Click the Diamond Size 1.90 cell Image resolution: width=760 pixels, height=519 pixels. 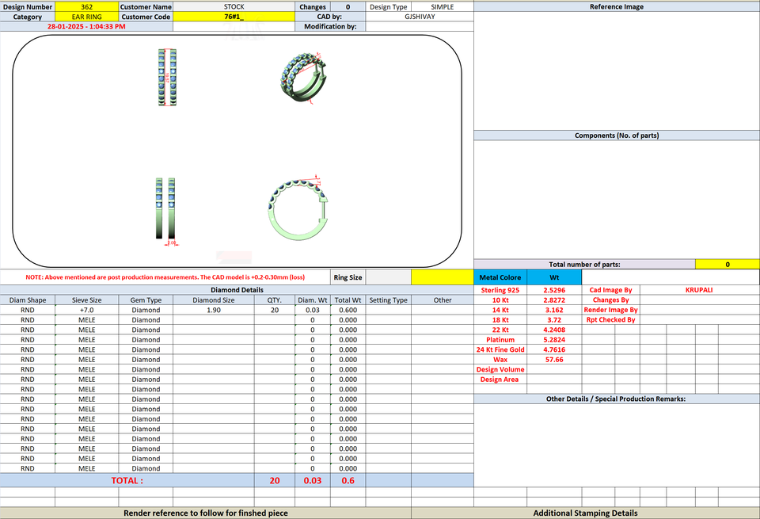point(214,310)
